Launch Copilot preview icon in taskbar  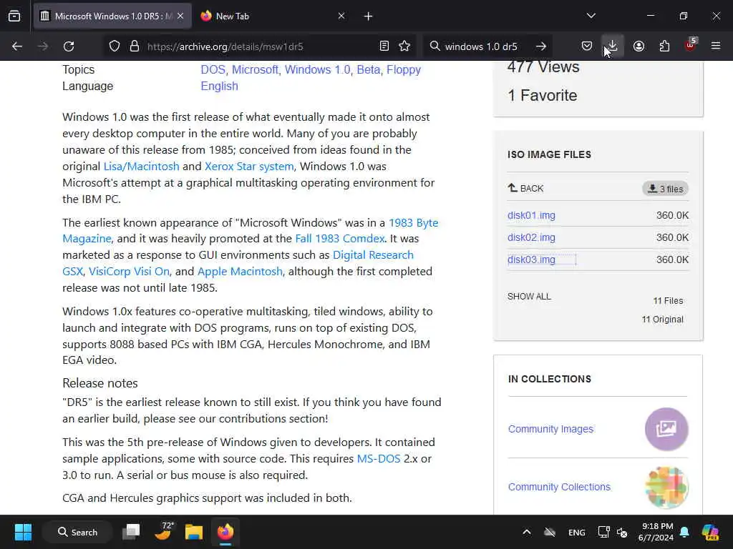tap(711, 532)
